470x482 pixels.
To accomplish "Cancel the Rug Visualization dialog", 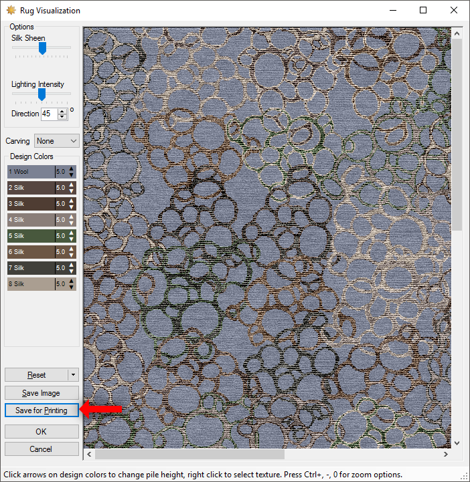I will pos(42,449).
